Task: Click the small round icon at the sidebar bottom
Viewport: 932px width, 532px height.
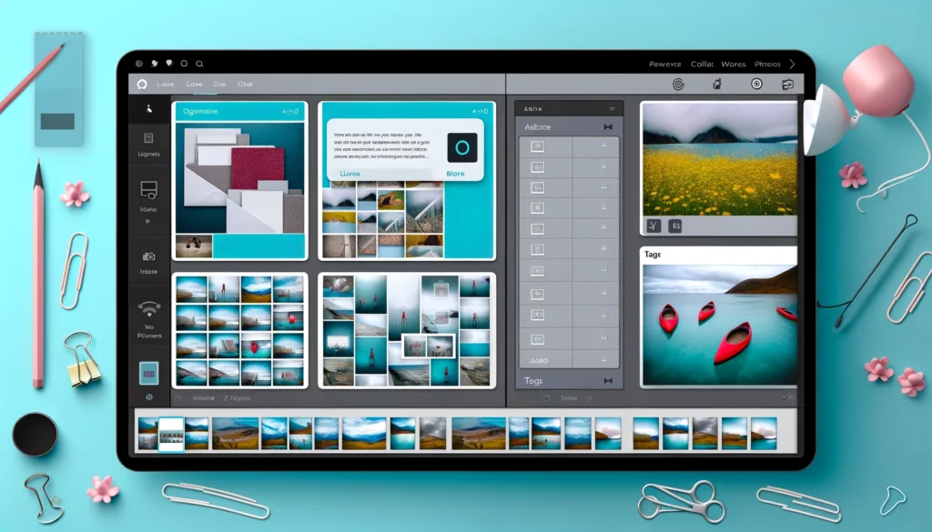Action: pos(149,397)
